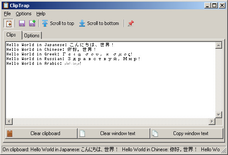Click the Clear window text button

(114, 133)
